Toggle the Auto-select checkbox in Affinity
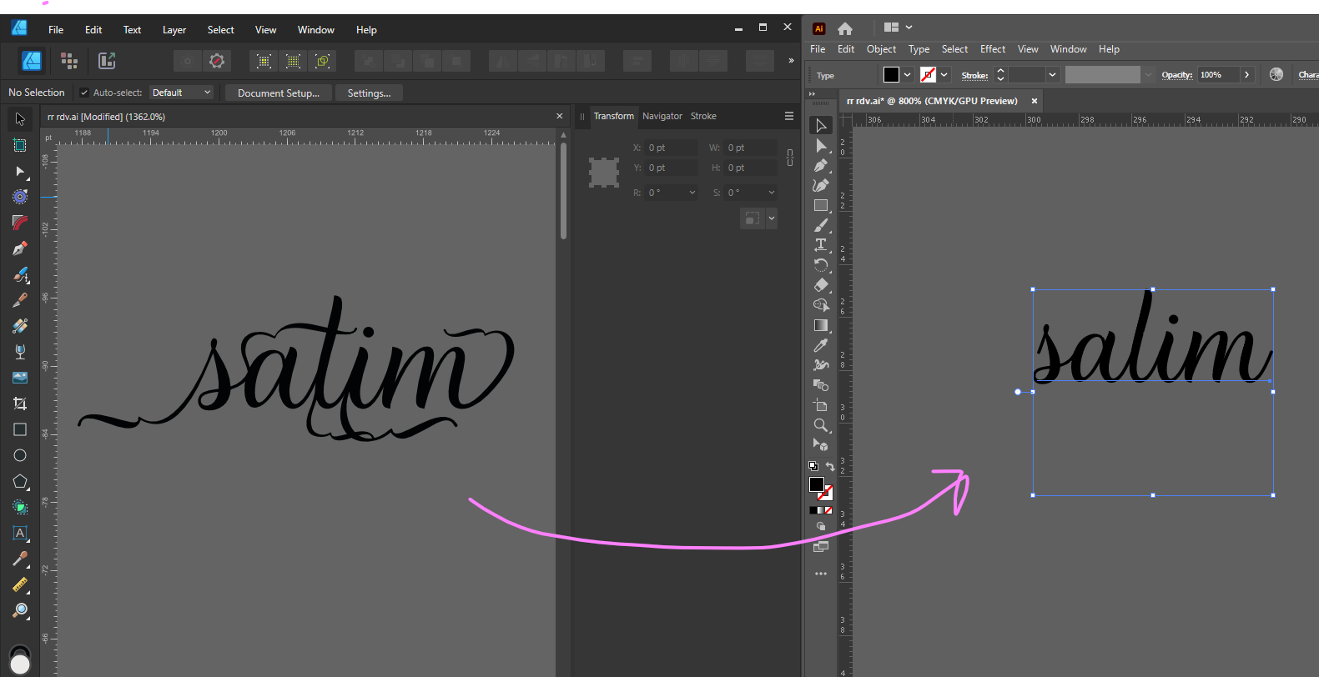 (x=84, y=93)
